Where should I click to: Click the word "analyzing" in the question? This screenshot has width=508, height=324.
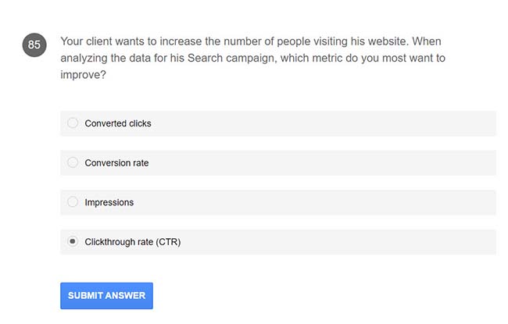[83, 59]
